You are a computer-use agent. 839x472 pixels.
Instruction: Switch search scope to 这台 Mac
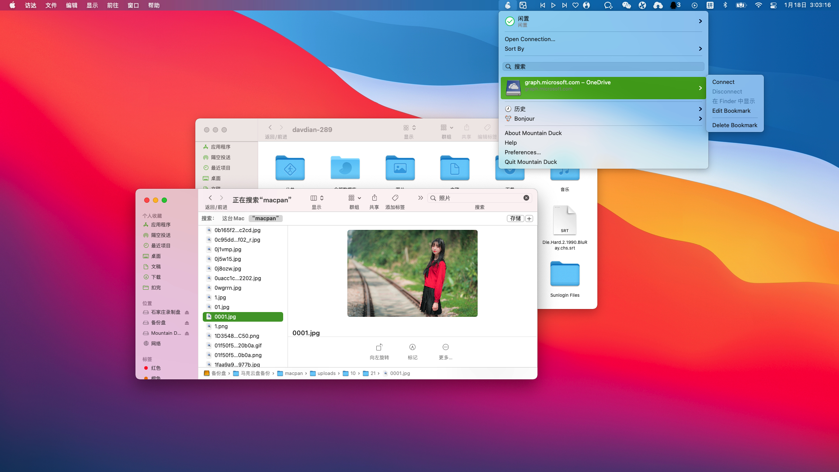click(233, 219)
